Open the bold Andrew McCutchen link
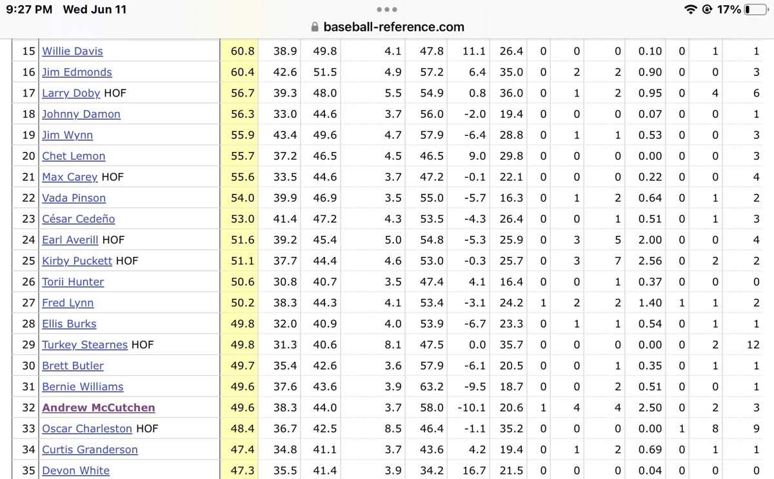 tap(99, 408)
